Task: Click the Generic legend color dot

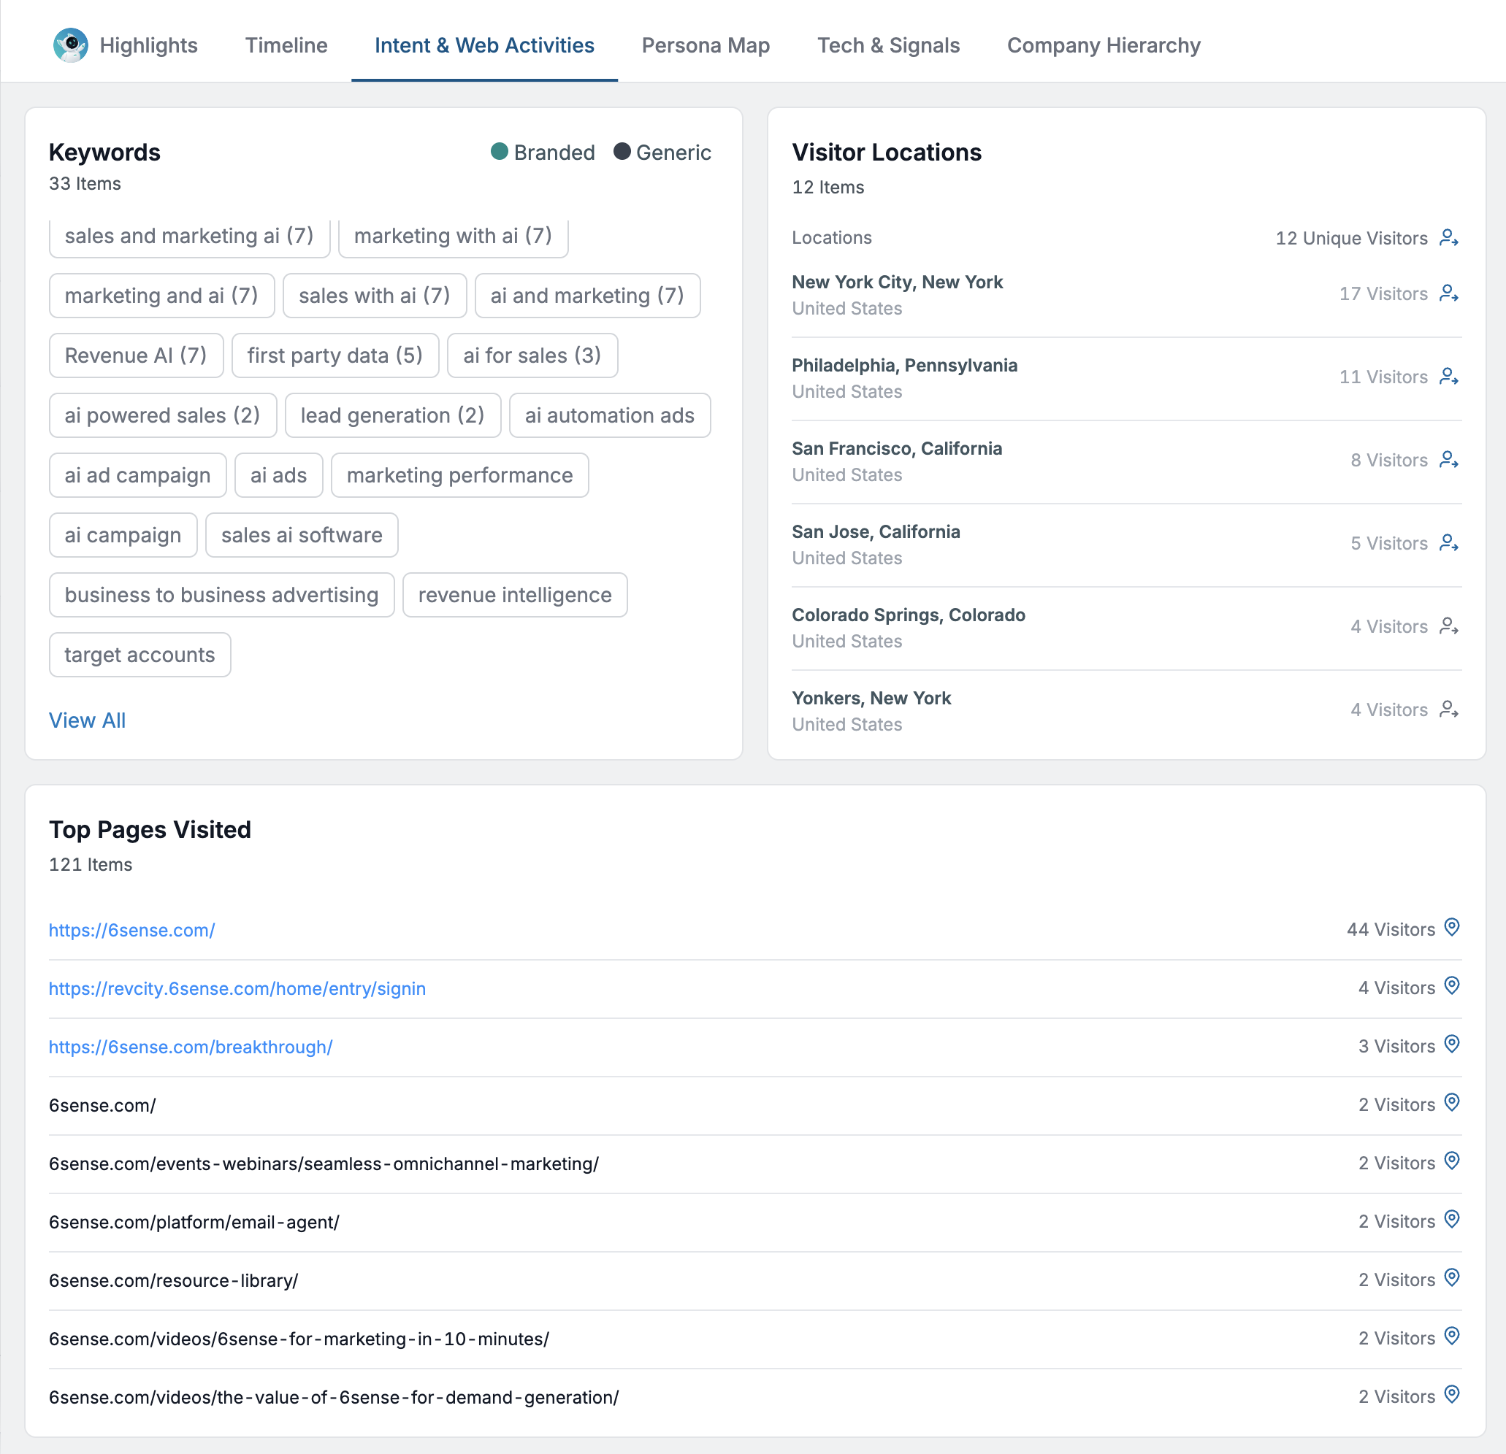Action: [622, 151]
